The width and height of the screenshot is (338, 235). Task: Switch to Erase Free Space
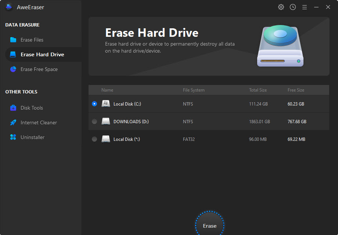pyautogui.click(x=43, y=69)
